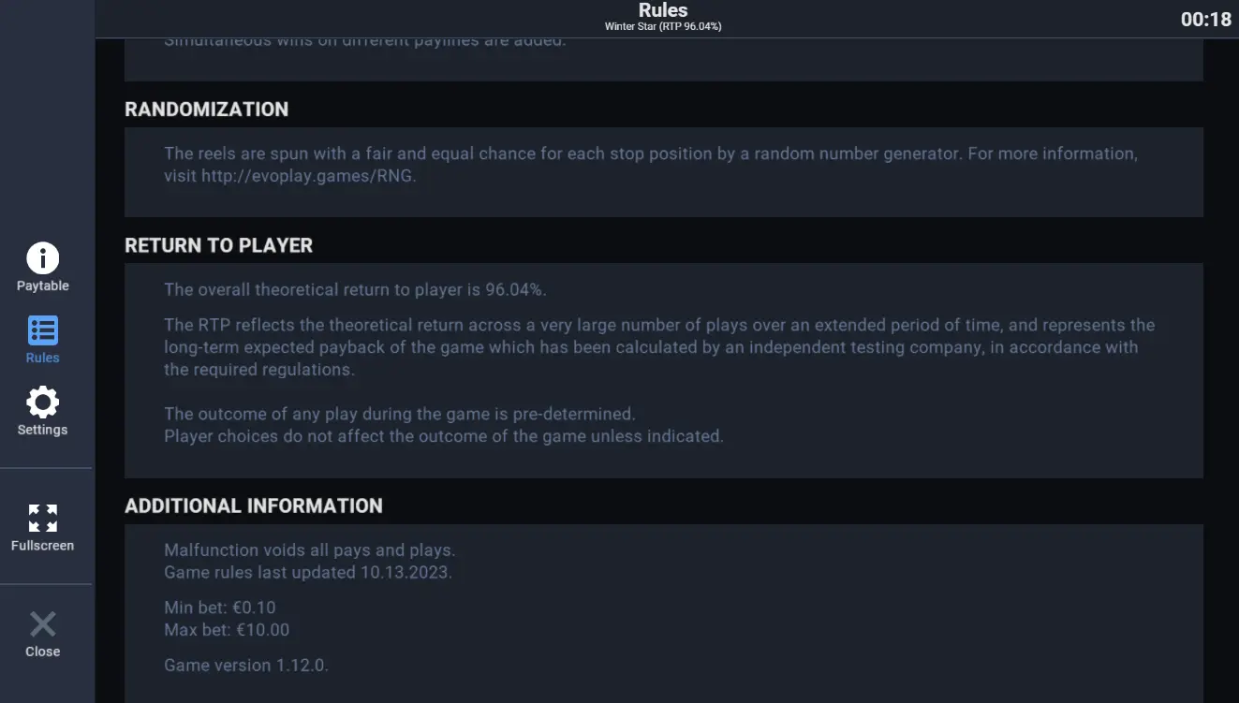Click the 00:18 session timer
The width and height of the screenshot is (1239, 703).
coord(1205,19)
